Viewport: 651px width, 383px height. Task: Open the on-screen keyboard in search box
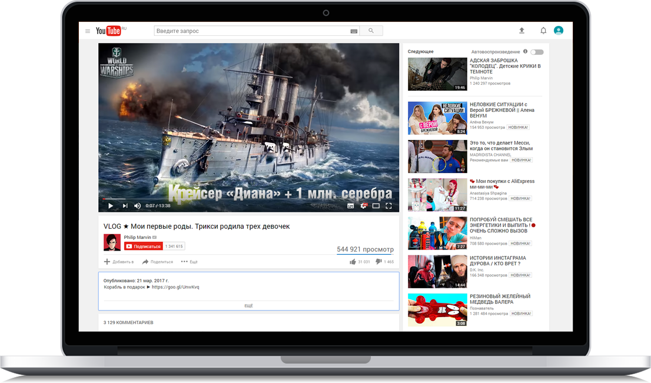click(354, 31)
